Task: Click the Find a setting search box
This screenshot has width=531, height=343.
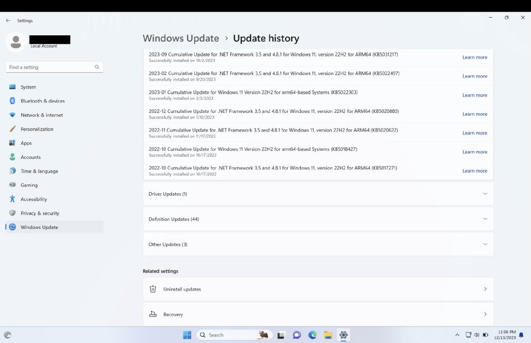Action: [x=55, y=67]
